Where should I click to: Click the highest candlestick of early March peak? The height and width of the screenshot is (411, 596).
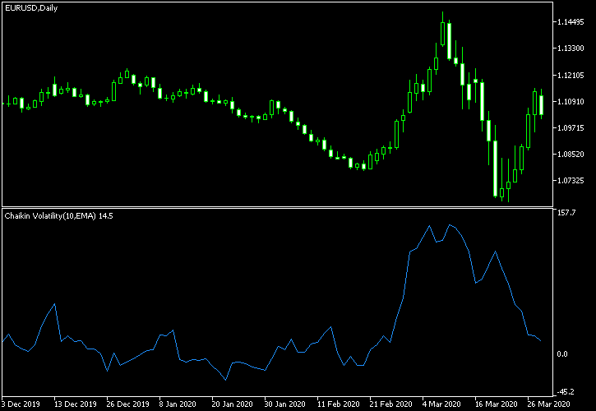(442, 34)
